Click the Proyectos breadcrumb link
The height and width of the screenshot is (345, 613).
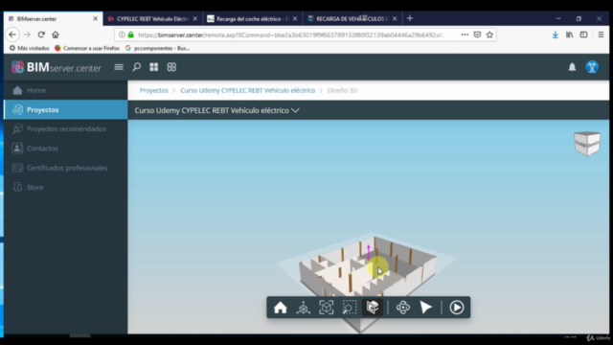(x=153, y=90)
